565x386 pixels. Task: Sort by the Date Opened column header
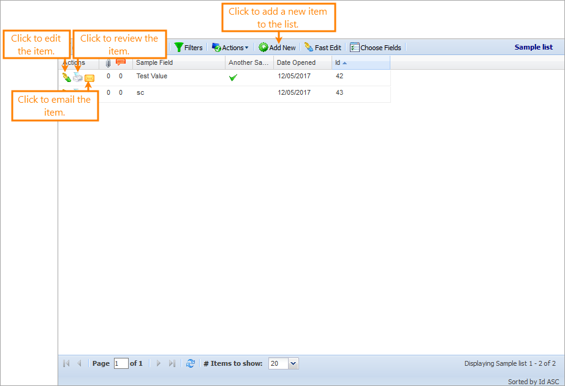click(x=303, y=62)
